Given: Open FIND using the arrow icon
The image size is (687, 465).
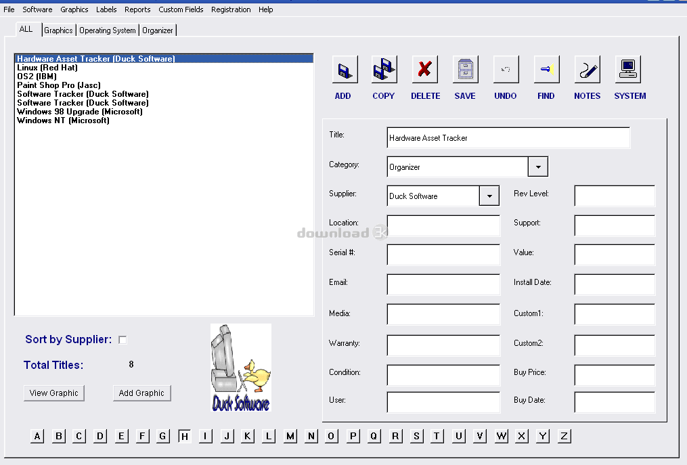Looking at the screenshot, I should click(x=546, y=70).
